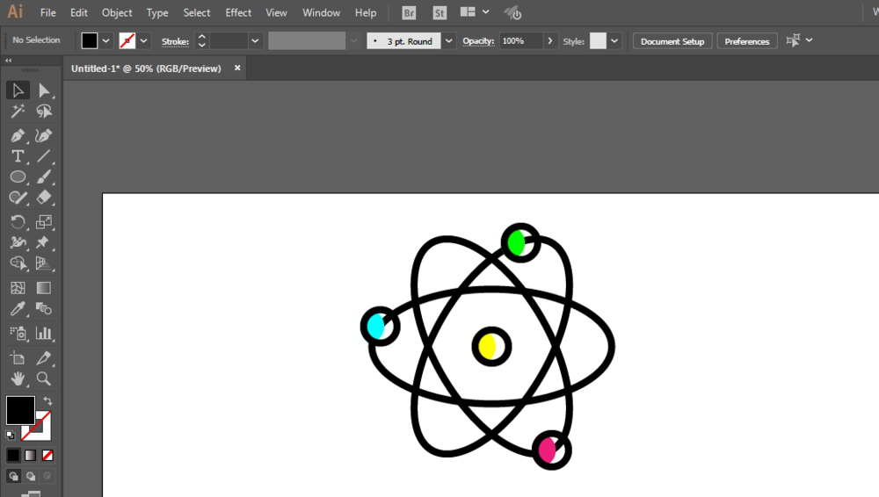Screen dimensions: 879x497
Task: Select the Pen tool
Action: pyautogui.click(x=18, y=135)
